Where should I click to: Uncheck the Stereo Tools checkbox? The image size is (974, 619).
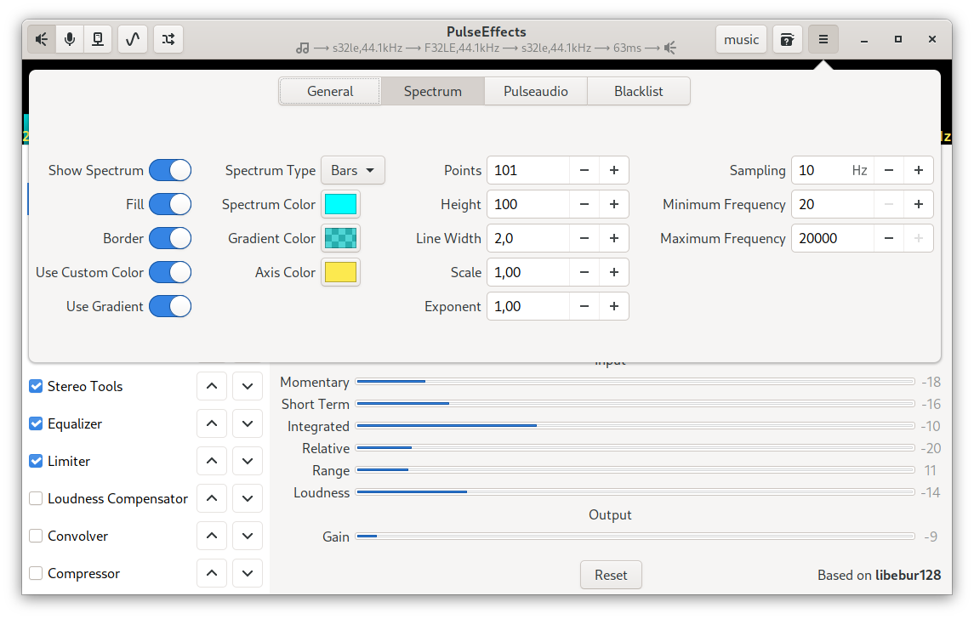click(x=36, y=386)
